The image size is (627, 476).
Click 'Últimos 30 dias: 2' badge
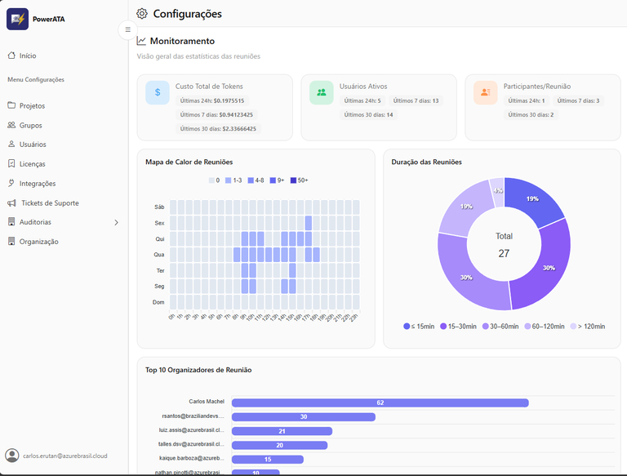pyautogui.click(x=531, y=115)
